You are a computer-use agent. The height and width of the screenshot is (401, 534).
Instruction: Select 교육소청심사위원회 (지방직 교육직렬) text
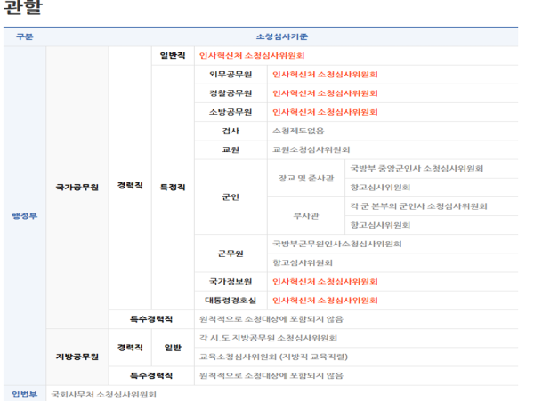273,357
